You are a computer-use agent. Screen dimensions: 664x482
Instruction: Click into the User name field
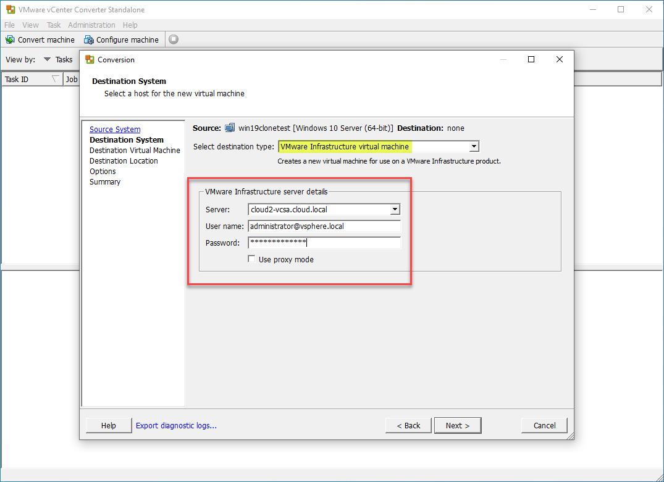tap(324, 226)
